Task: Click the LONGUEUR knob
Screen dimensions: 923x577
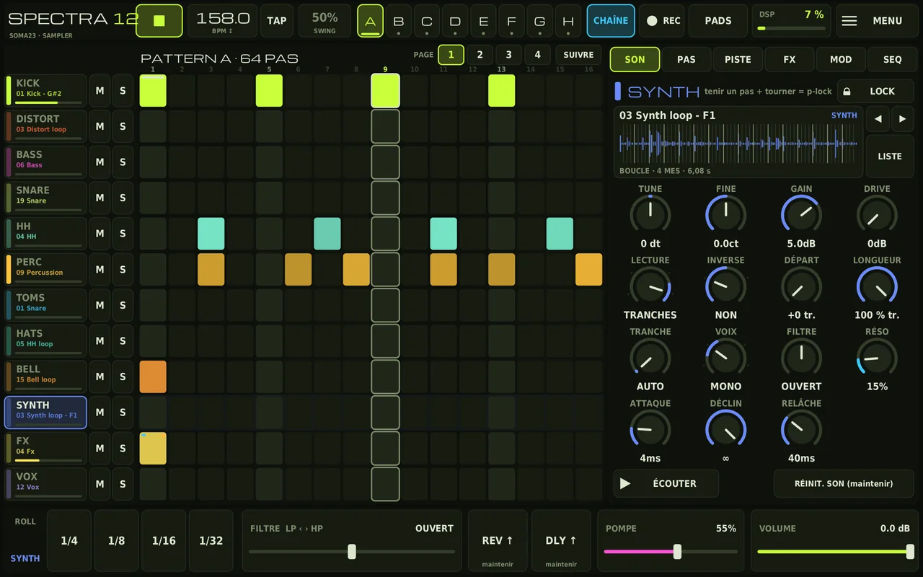Action: tap(877, 286)
